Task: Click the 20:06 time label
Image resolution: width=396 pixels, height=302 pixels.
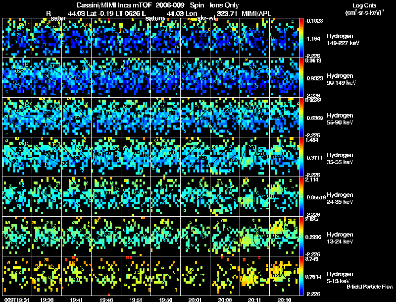Action: pyautogui.click(x=225, y=300)
